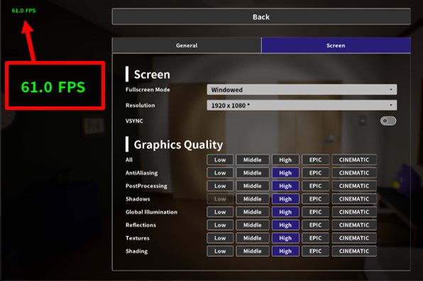Expand the Resolution dropdown
Screen dimensions: 423x281
click(x=302, y=105)
